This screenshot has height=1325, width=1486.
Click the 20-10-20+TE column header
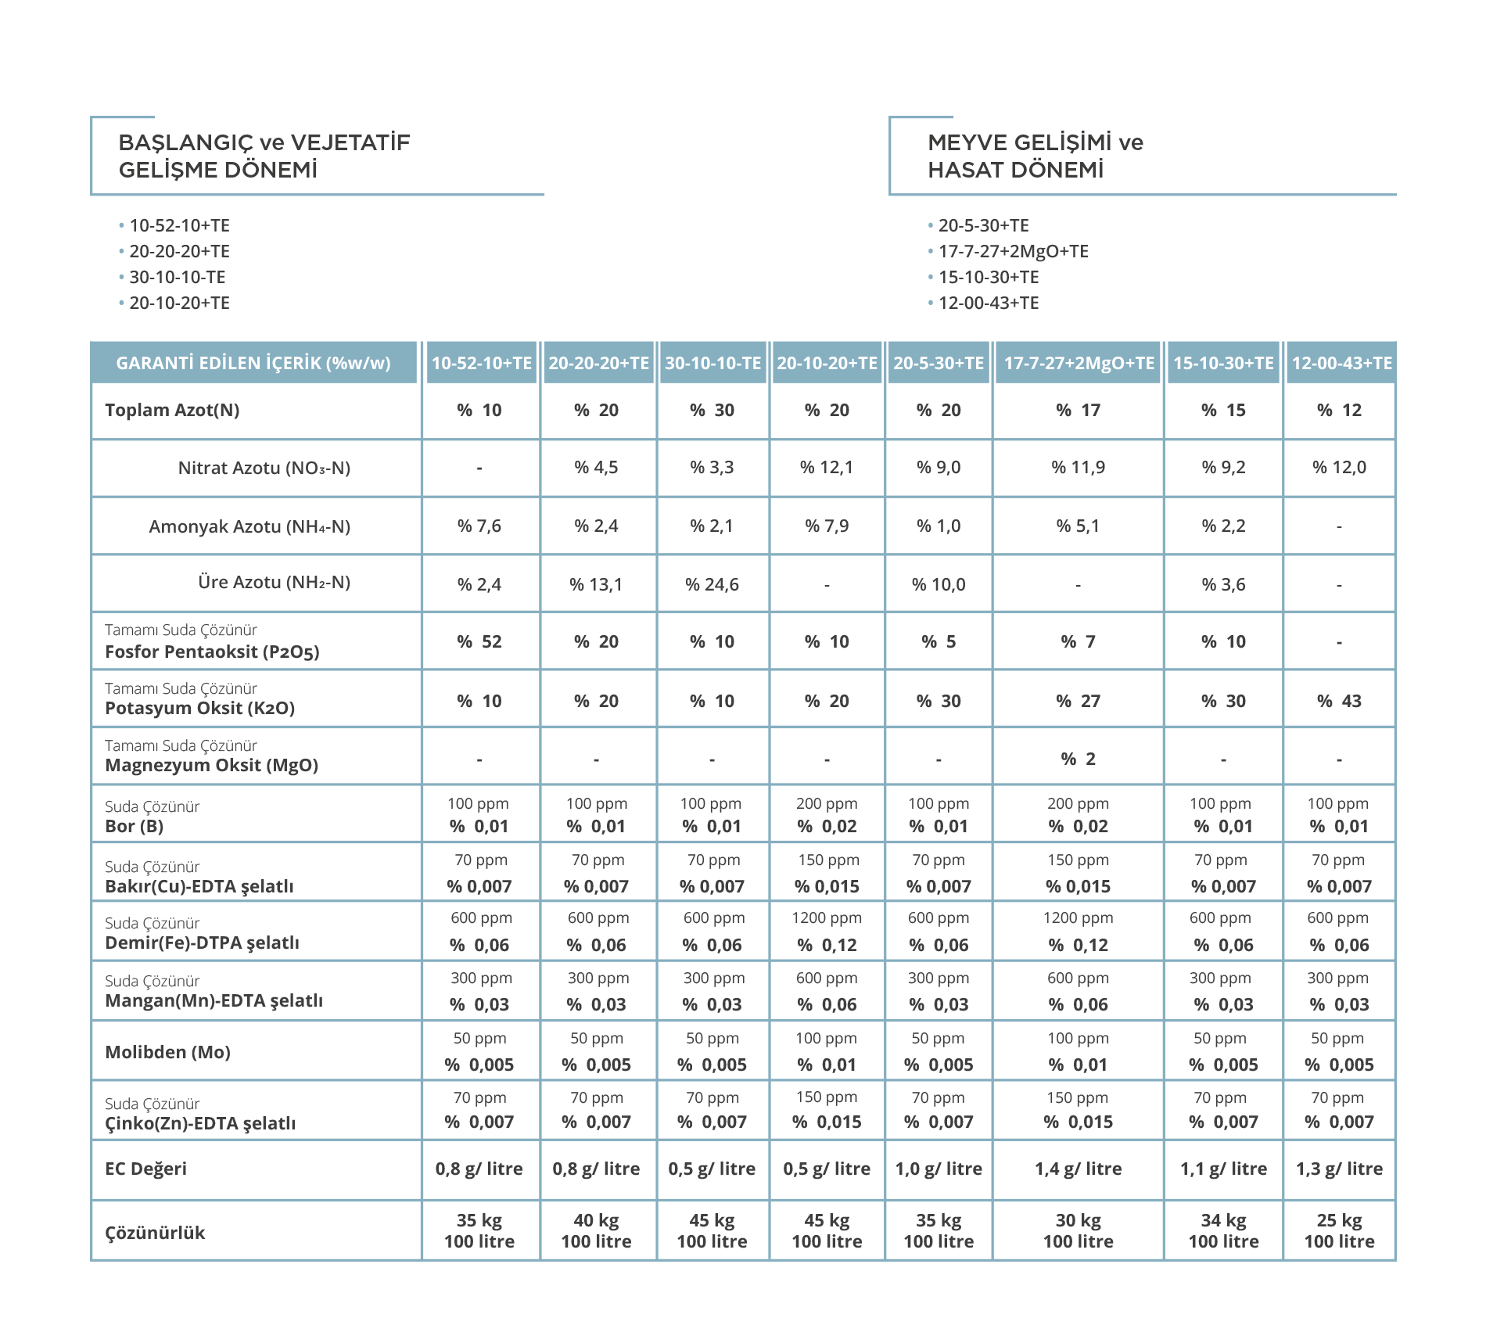point(827,363)
